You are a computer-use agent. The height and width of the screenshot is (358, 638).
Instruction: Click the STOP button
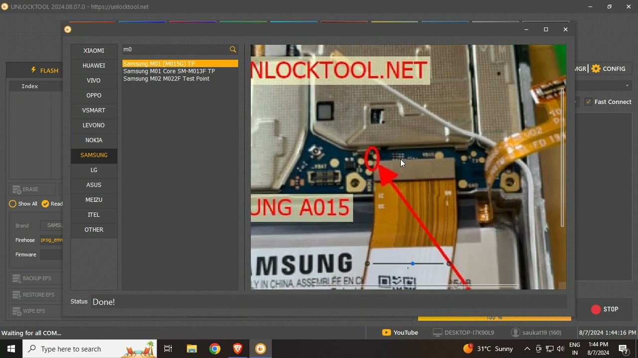[604, 309]
